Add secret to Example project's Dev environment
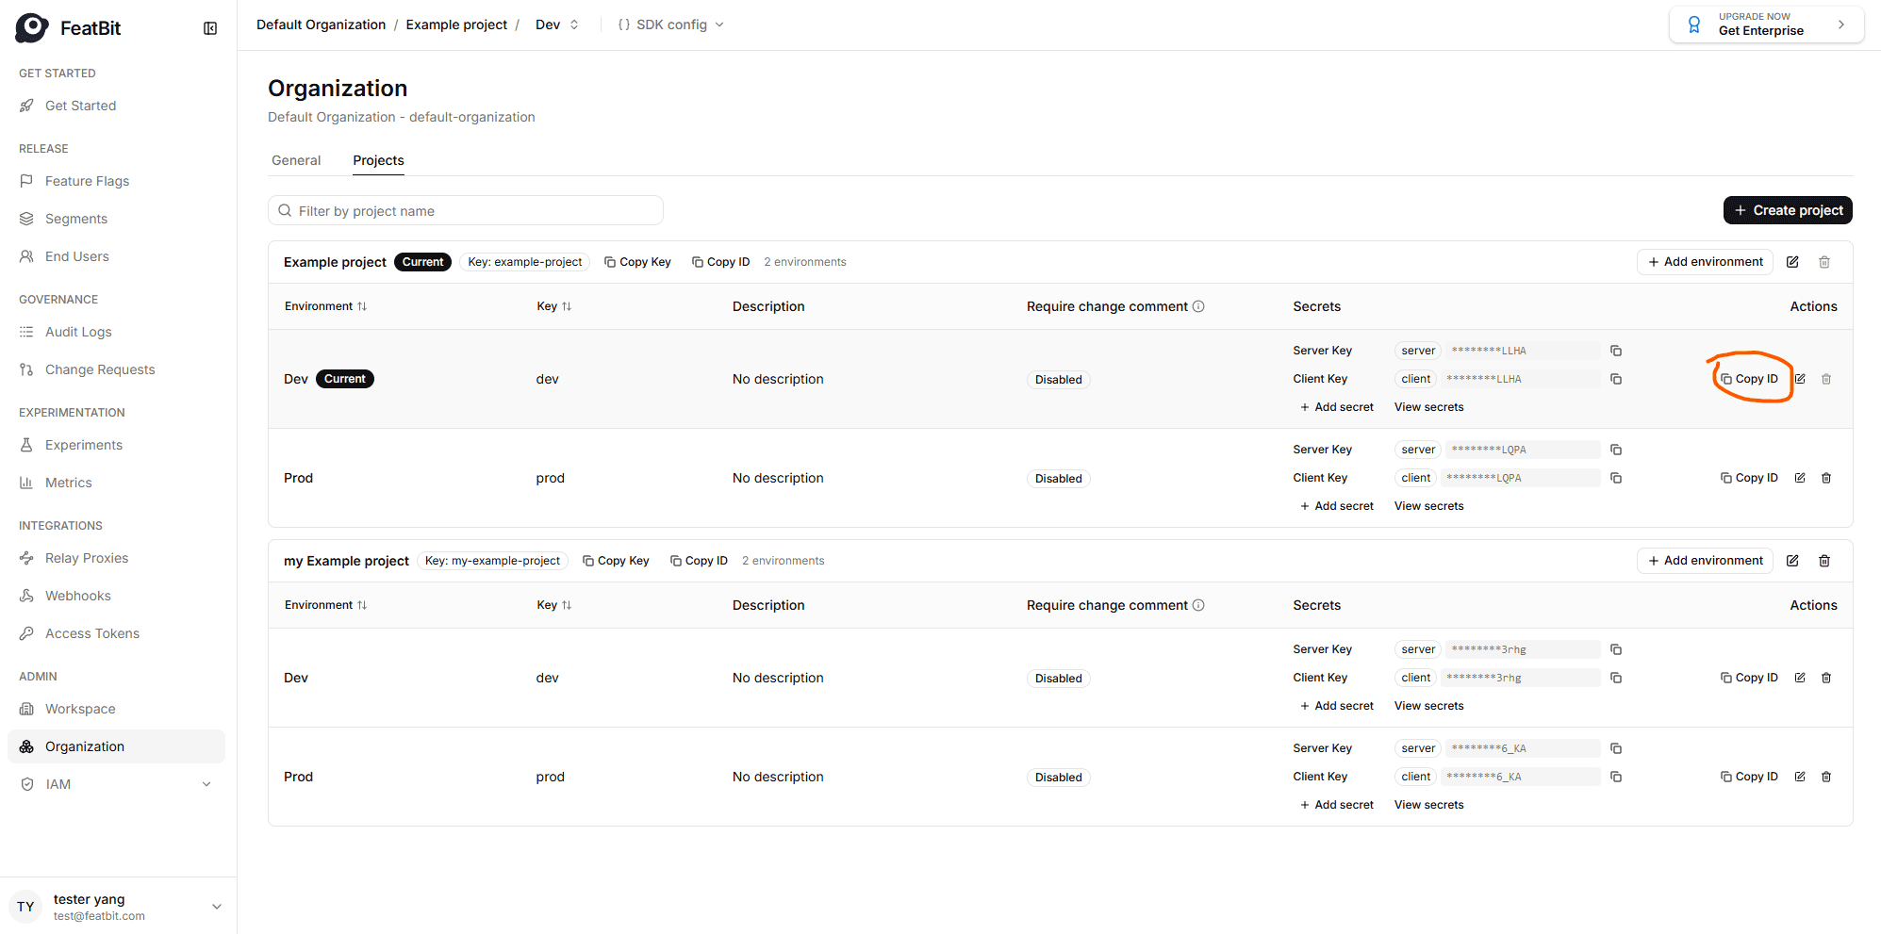 point(1337,407)
